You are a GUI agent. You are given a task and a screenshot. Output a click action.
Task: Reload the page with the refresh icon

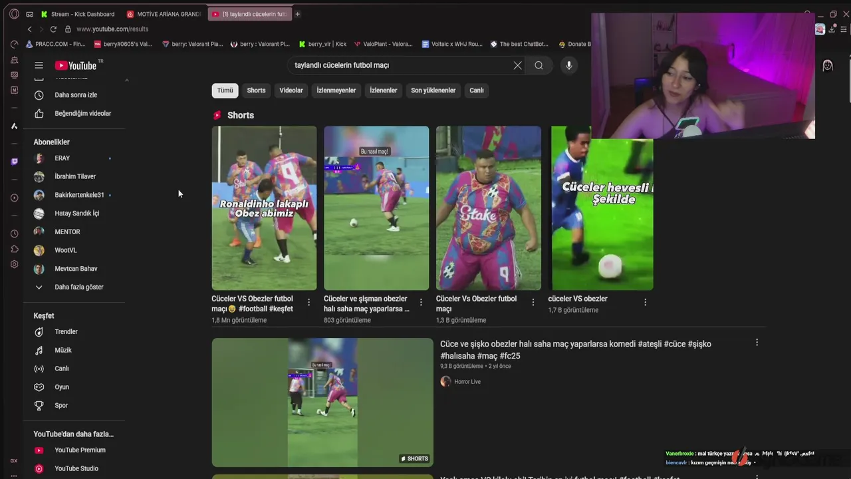(x=53, y=29)
